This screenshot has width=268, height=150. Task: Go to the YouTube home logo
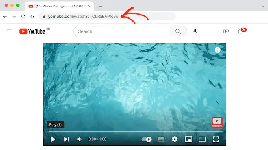point(32,31)
